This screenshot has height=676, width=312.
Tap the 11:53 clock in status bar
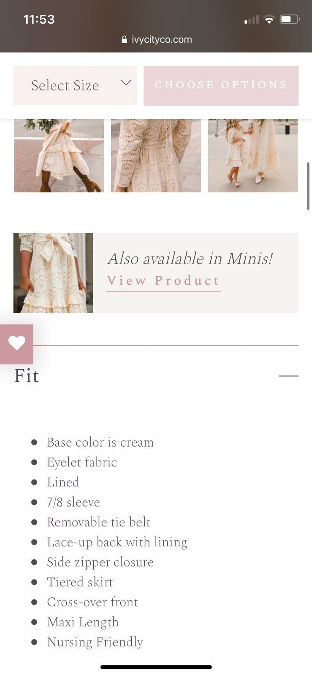39,19
